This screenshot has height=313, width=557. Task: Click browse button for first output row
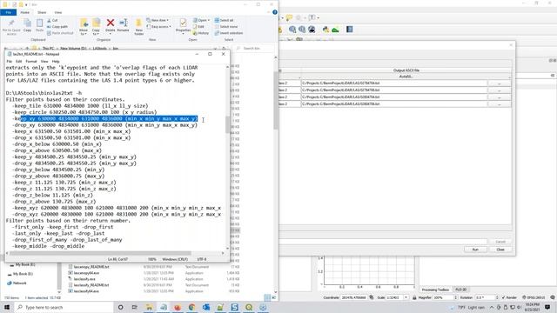tap(499, 83)
